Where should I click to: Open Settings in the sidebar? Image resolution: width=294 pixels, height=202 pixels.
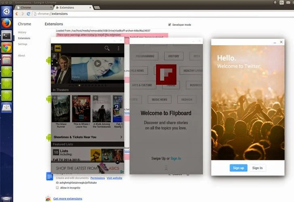pos(23,44)
